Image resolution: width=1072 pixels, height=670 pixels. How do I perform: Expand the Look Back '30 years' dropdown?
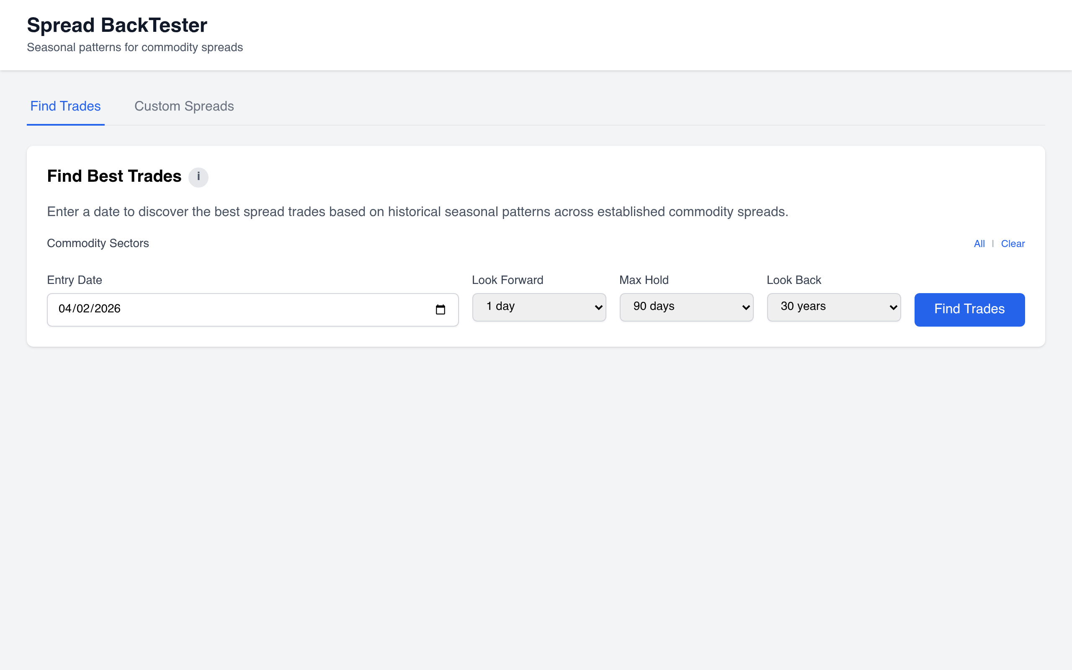(x=833, y=307)
